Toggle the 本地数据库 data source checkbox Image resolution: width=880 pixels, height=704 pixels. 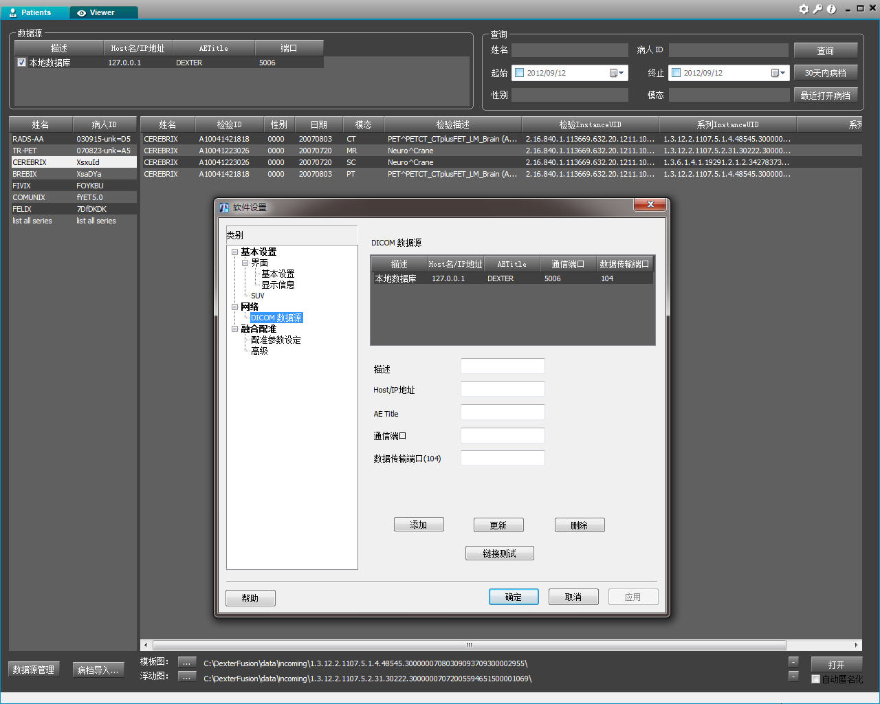tap(21, 63)
